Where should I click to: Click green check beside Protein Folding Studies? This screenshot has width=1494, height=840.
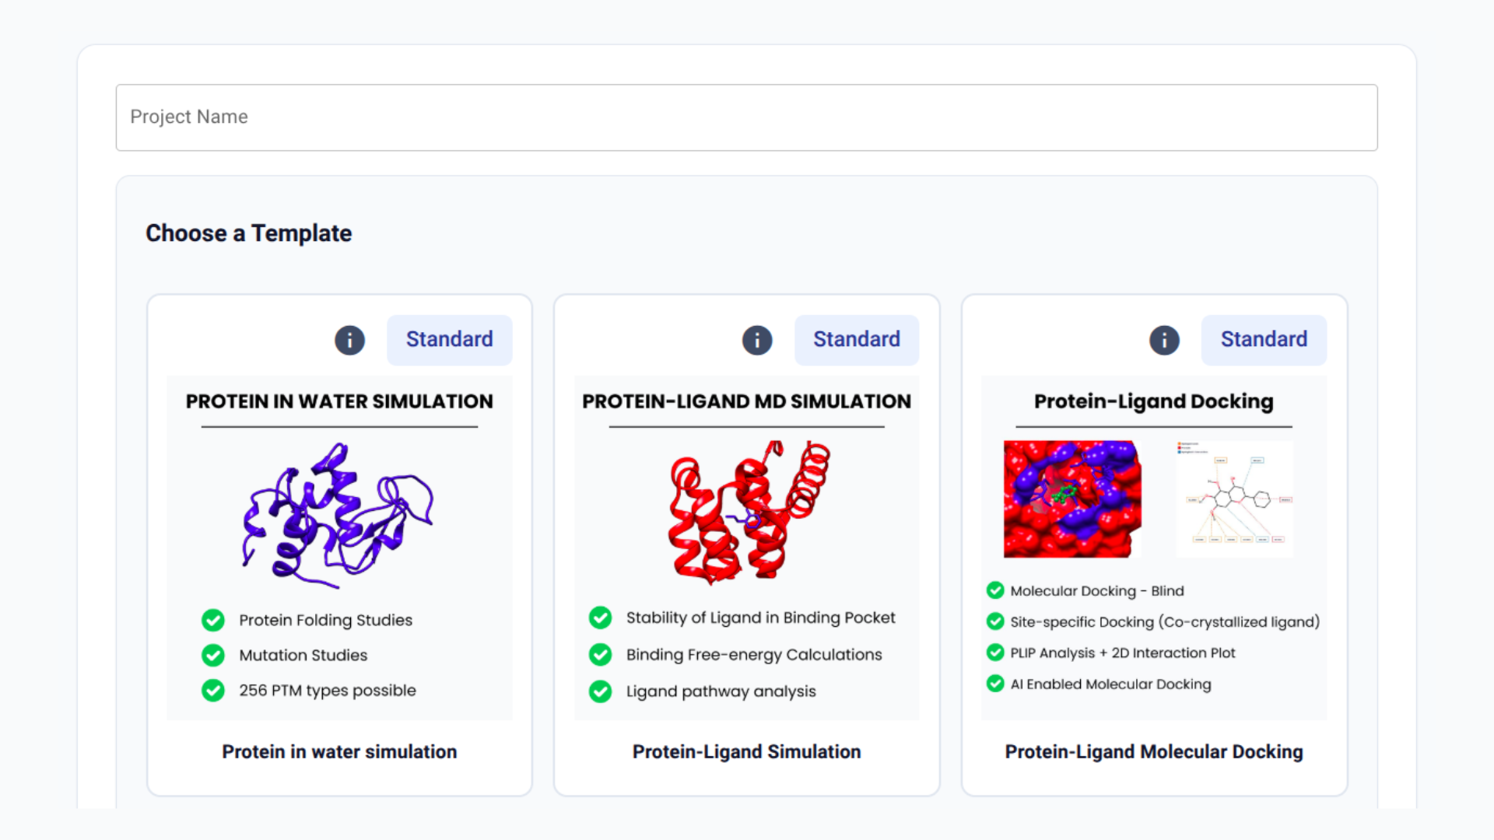tap(213, 620)
